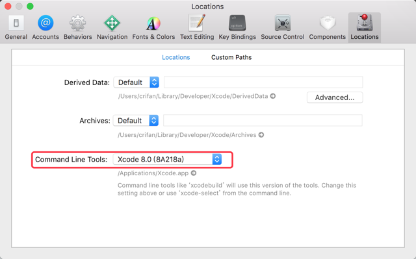The width and height of the screenshot is (416, 259).
Task: Close the preferences window with red button
Action: tap(8, 6)
